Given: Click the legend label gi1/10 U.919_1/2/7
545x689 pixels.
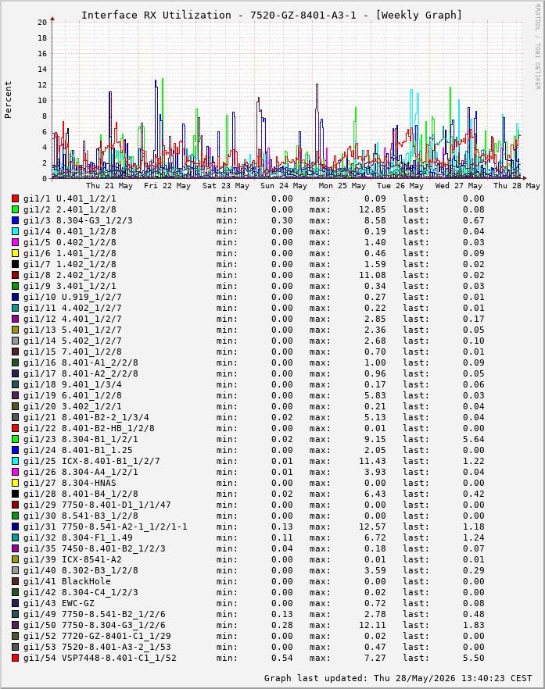Looking at the screenshot, I should 72,297.
